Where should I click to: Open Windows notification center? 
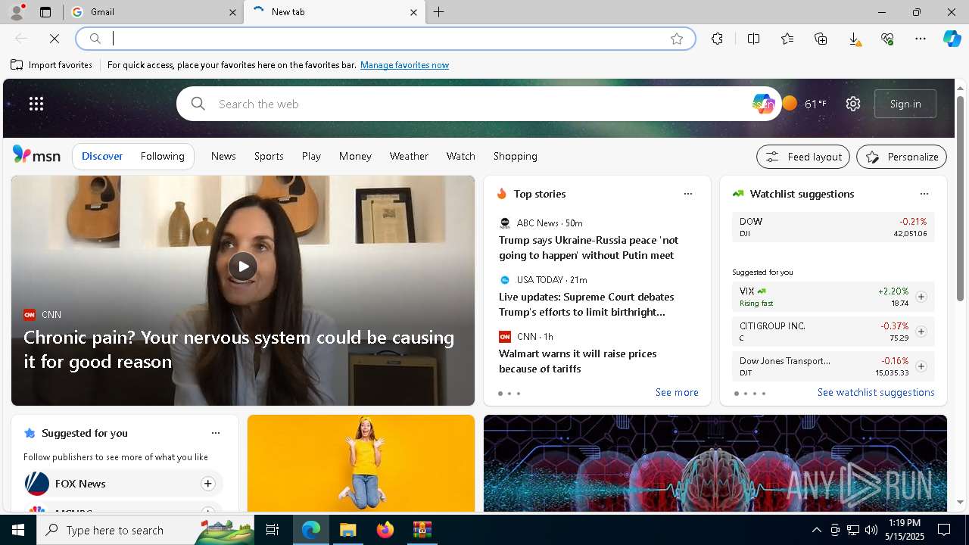click(x=944, y=530)
